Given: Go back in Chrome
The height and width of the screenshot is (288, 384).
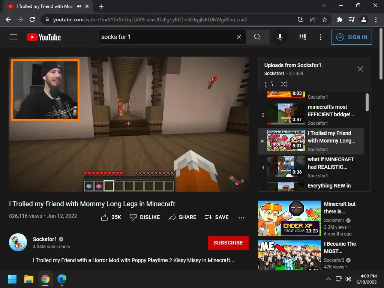Looking at the screenshot, I should coord(8,19).
